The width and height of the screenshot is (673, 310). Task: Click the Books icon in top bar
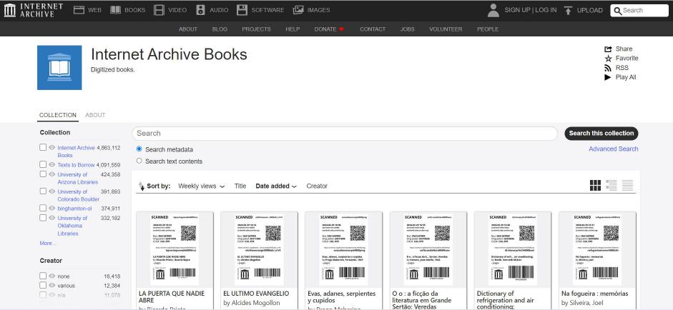115,10
